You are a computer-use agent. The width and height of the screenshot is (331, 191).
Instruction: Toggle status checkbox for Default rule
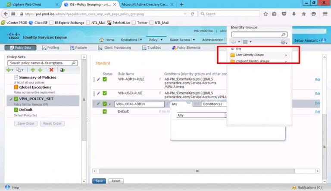(x=105, y=111)
